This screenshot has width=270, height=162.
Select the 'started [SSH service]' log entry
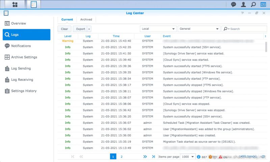(162, 47)
